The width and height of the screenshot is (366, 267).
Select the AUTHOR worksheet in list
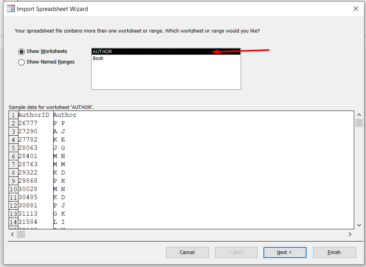[103, 52]
